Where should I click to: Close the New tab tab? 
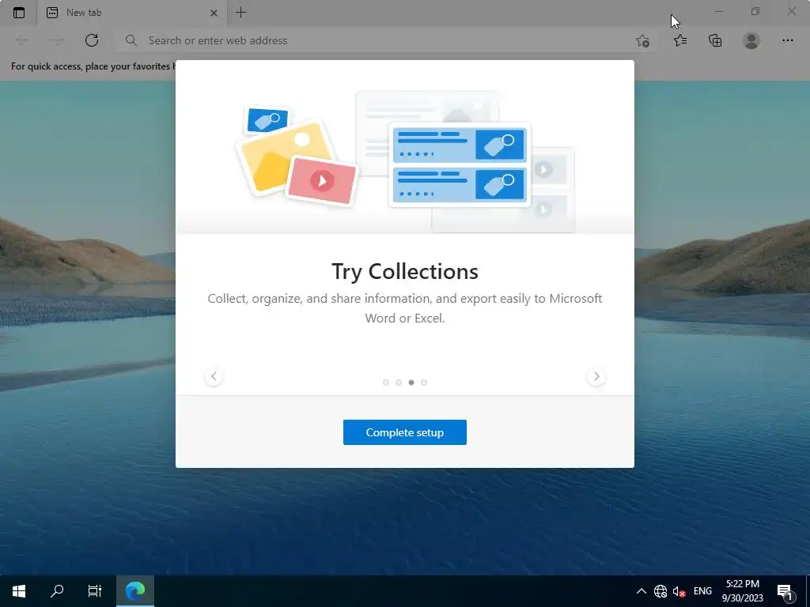pos(214,13)
